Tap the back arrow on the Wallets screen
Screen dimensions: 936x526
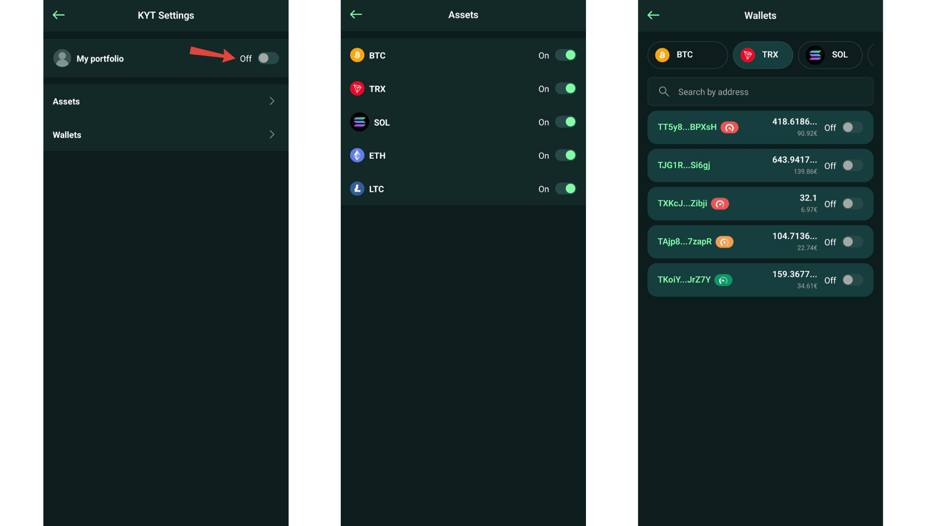click(x=653, y=15)
